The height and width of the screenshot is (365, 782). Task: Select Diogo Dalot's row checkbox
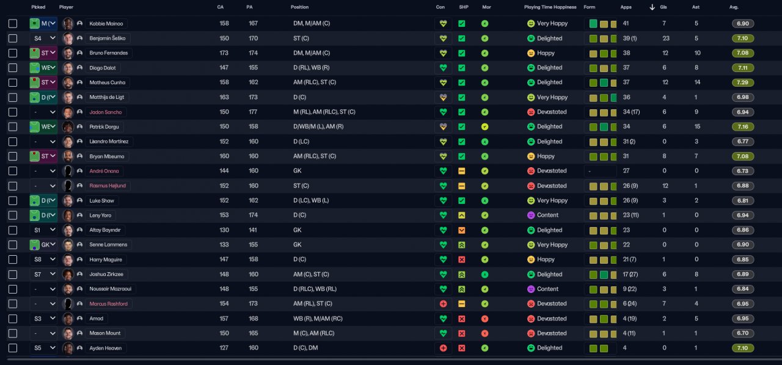13,68
